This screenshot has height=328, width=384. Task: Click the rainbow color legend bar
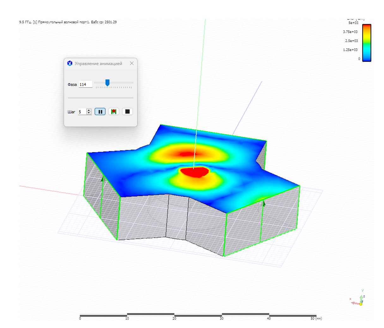[367, 43]
